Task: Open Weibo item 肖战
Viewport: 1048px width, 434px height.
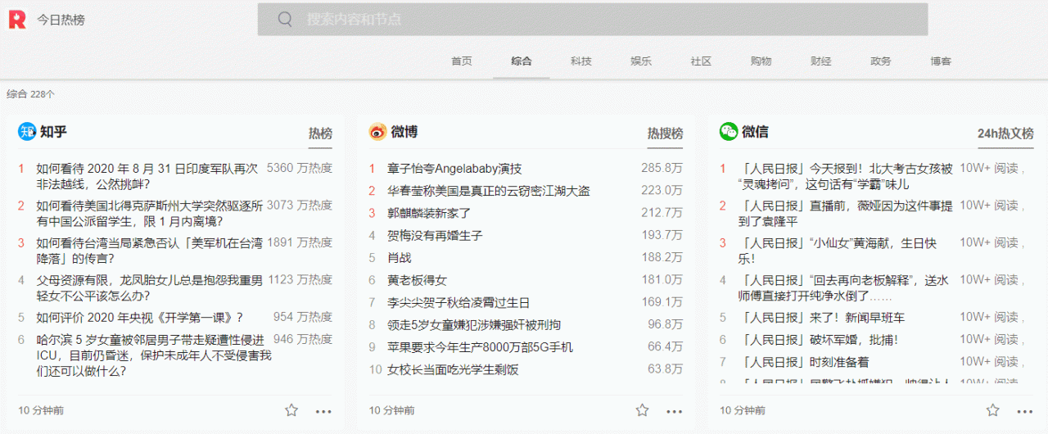Action: [399, 257]
